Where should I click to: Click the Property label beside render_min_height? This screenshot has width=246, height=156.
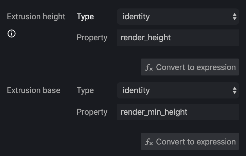92,112
